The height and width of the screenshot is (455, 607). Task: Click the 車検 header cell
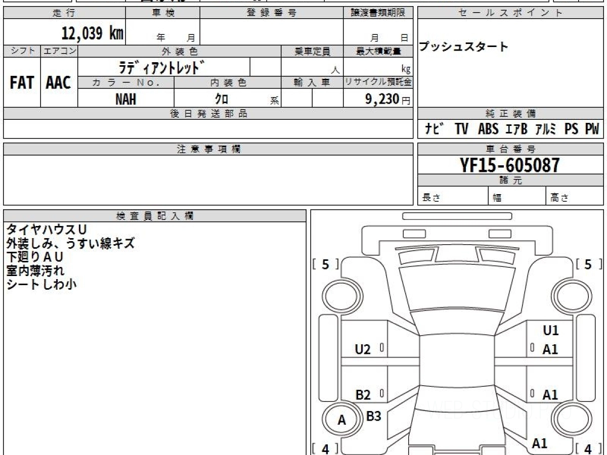163,14
